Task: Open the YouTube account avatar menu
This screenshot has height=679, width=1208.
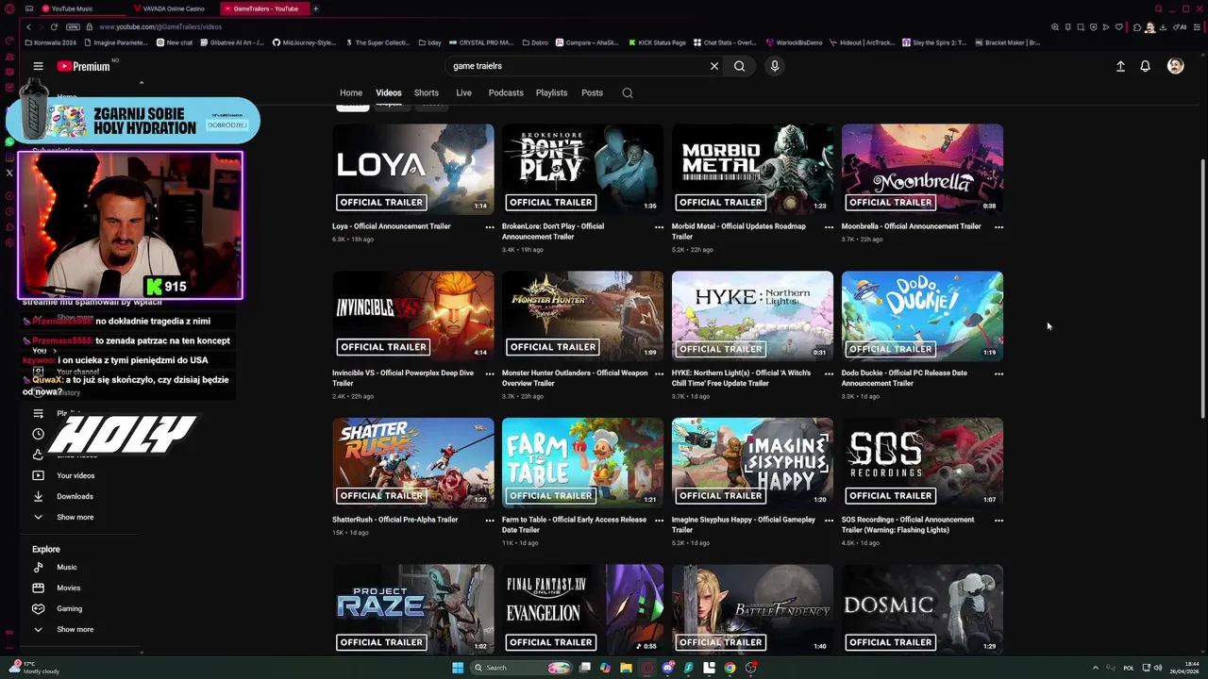Action: [x=1175, y=66]
